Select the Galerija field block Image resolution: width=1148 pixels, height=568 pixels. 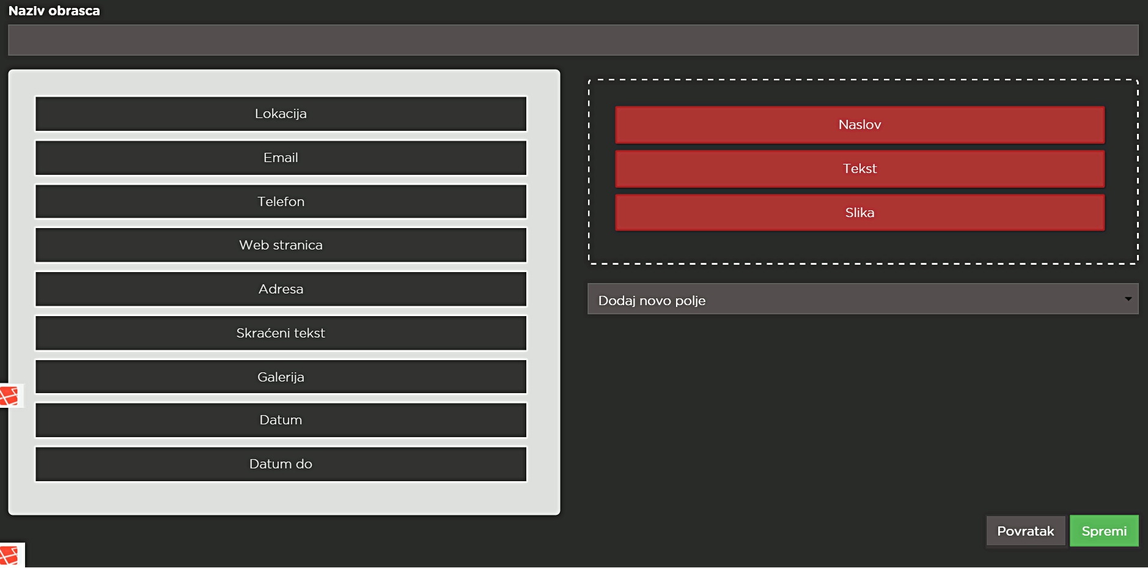point(281,377)
